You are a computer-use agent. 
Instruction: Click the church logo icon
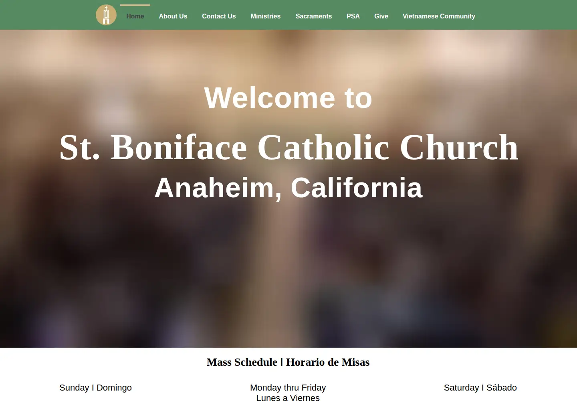tap(106, 15)
